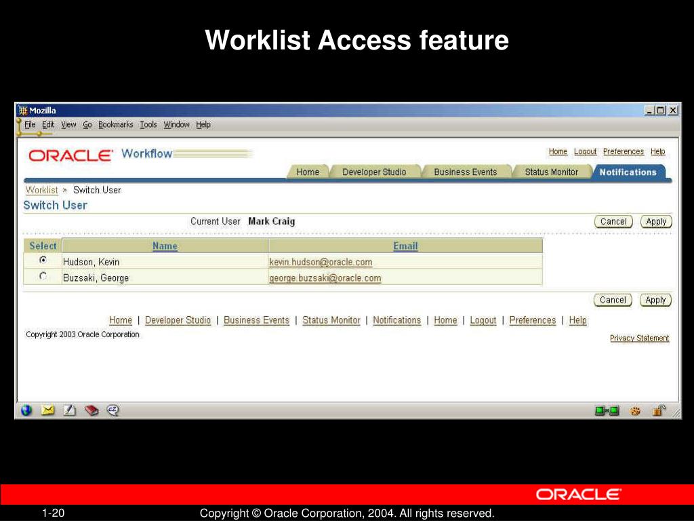Select the Hudson, Kevin radio button
Viewport: 694px width, 521px height.
(x=43, y=260)
